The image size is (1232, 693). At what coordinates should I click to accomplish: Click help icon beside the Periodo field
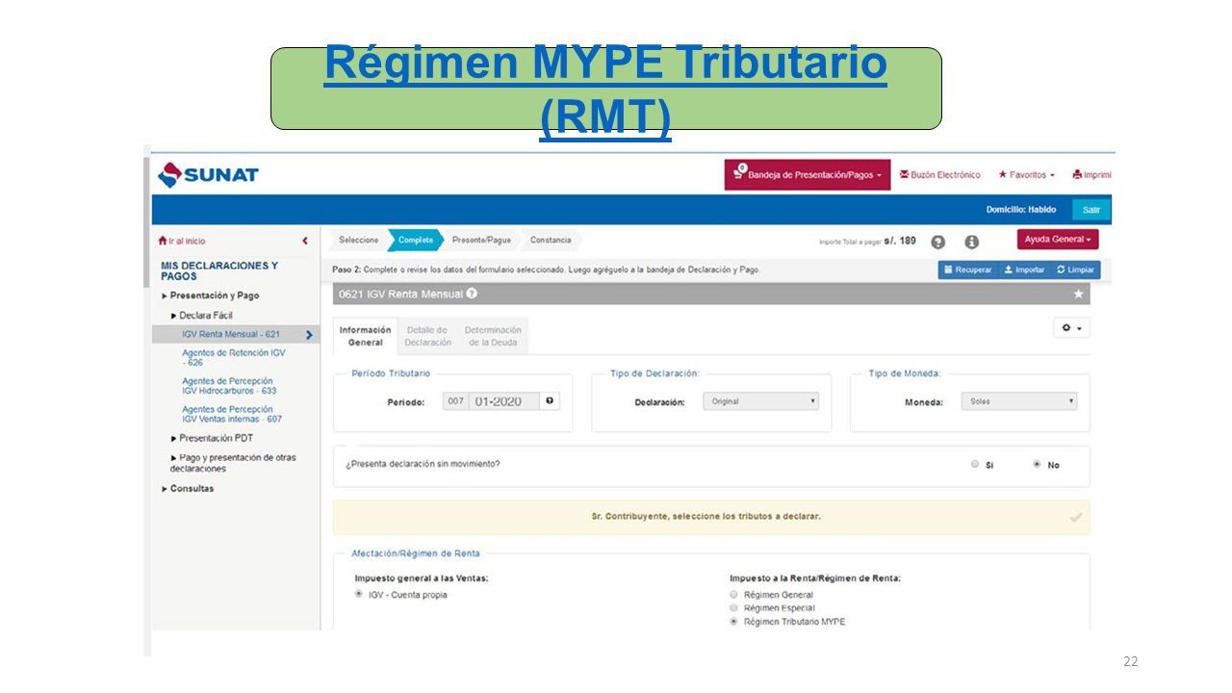550,401
